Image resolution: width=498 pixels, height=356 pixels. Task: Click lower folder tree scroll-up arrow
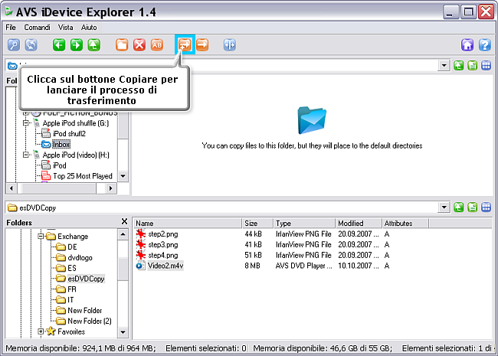123,234
